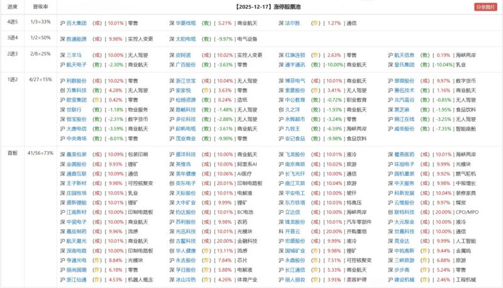Open stock link 庄园牧场
The image size is (503, 288).
77,193
